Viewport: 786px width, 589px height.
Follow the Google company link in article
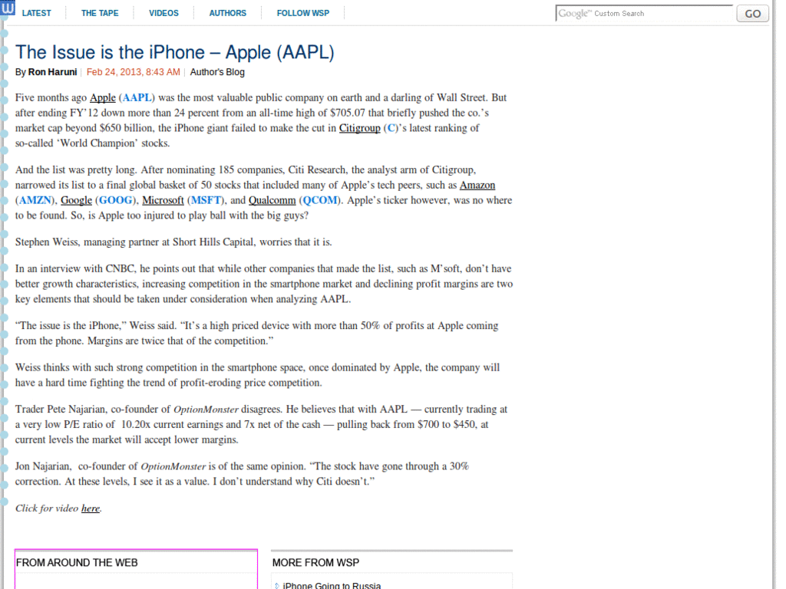[x=76, y=200]
